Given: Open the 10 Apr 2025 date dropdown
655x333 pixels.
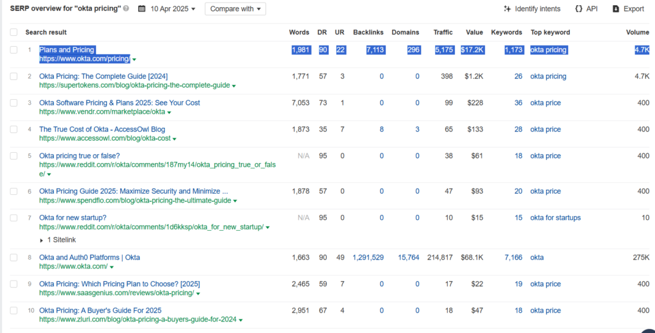Looking at the screenshot, I should coord(173,9).
